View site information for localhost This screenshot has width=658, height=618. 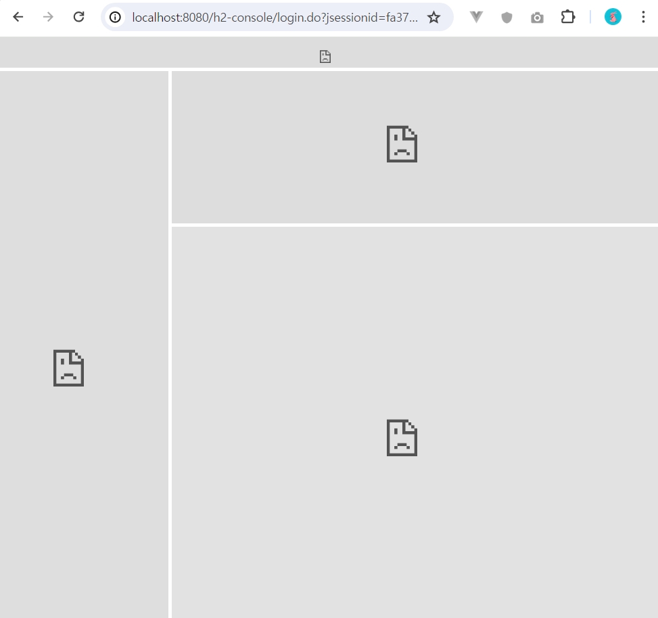point(115,17)
